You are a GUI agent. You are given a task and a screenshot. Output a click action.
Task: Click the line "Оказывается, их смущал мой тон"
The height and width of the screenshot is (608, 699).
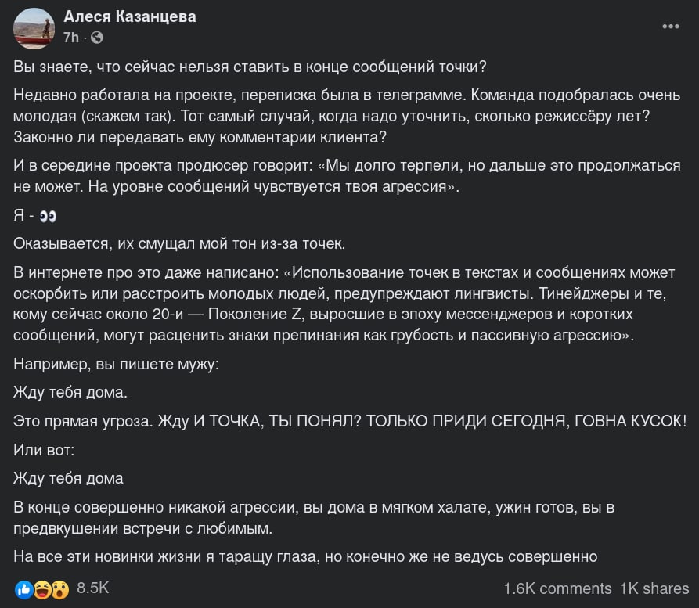[178, 243]
